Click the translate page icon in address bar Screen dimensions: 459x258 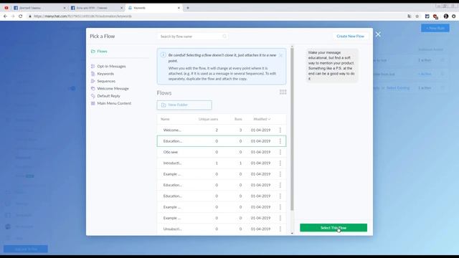pyautogui.click(x=410, y=16)
